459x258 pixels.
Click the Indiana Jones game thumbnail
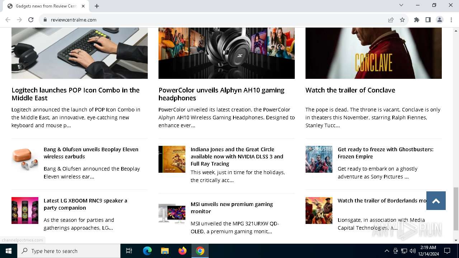(x=172, y=159)
